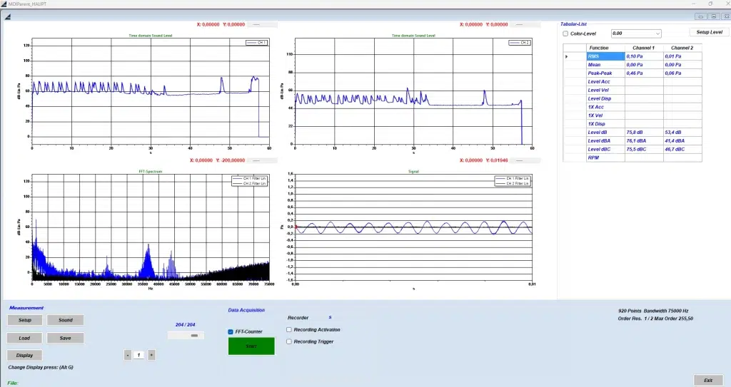Click the CH 2 legend in the second time chart

pos(520,42)
